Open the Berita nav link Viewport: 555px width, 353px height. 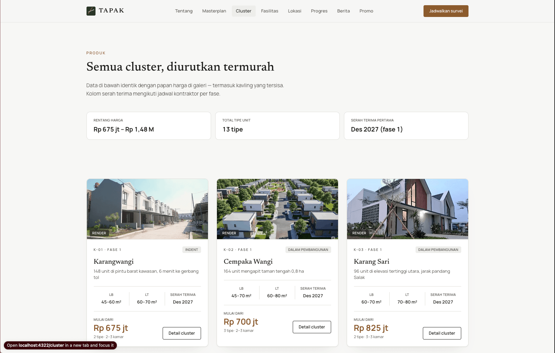pos(344,11)
